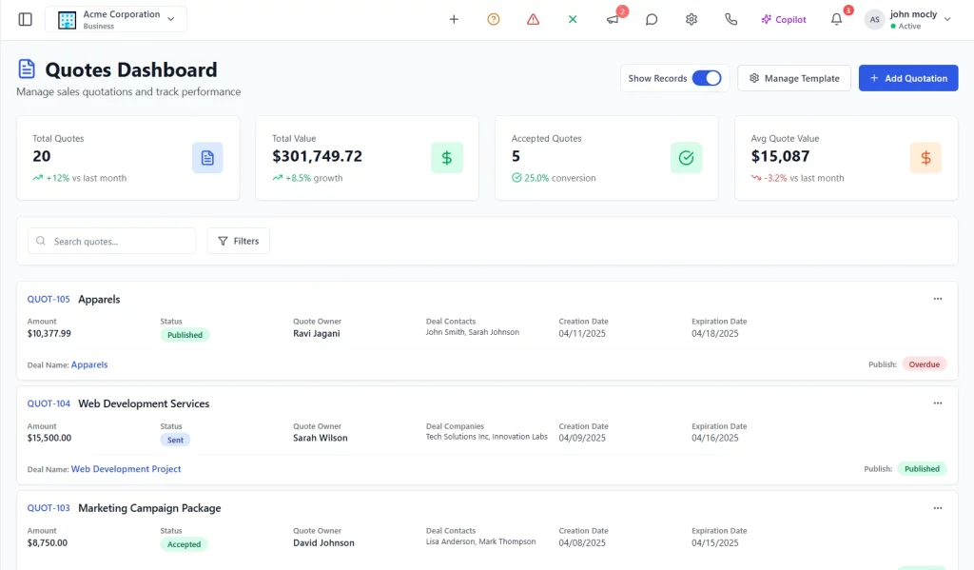This screenshot has height=570, width=974.
Task: Open the Acme Corporation workspace dropdown
Action: click(116, 19)
